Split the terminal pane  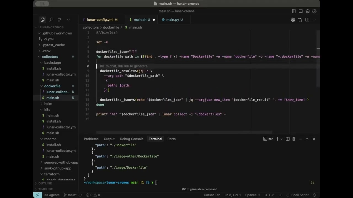coord(288,139)
